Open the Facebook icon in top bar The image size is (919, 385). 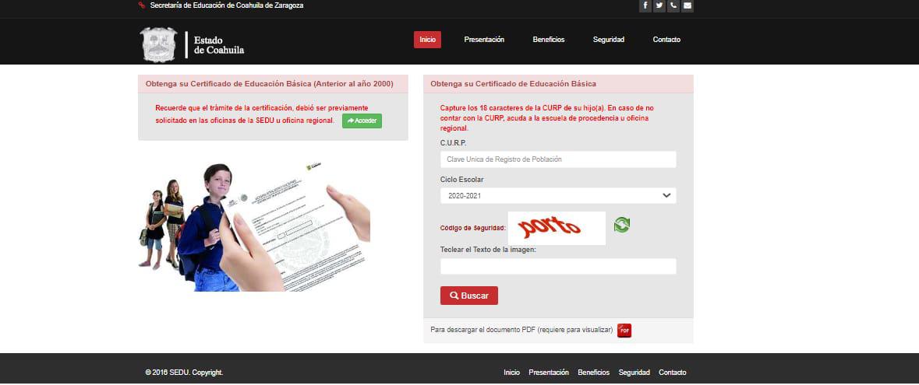(x=645, y=6)
